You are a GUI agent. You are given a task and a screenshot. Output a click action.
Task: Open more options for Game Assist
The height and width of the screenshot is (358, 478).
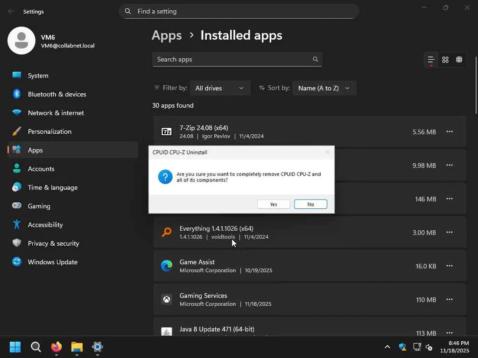450,266
